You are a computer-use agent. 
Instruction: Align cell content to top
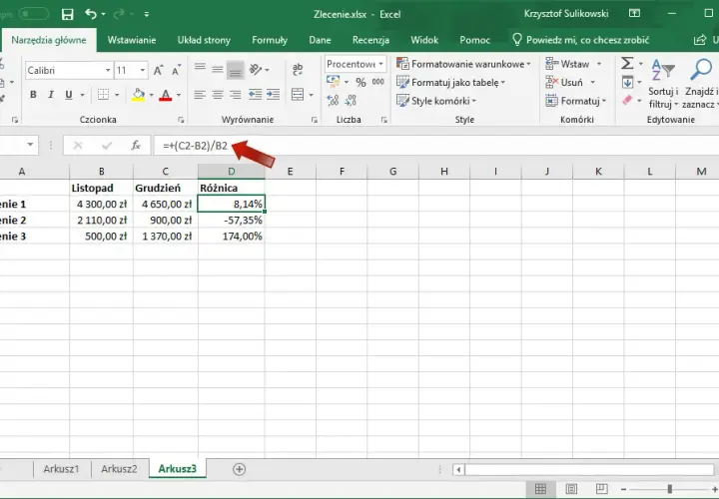point(200,67)
